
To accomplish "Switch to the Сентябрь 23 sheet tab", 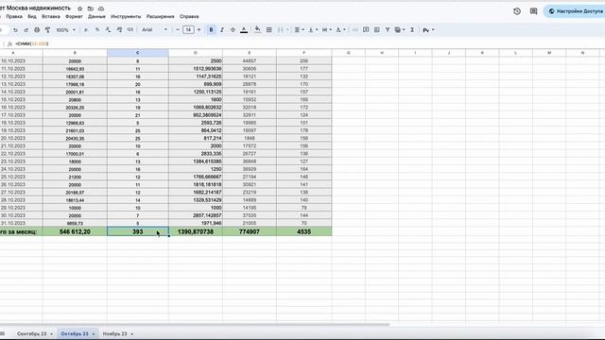I will pos(31,333).
